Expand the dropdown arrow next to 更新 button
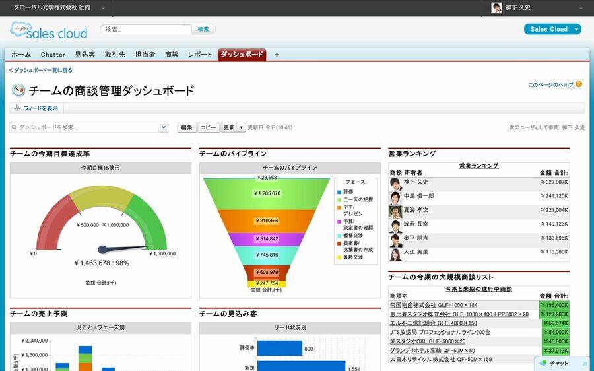594x371 pixels. coord(242,127)
